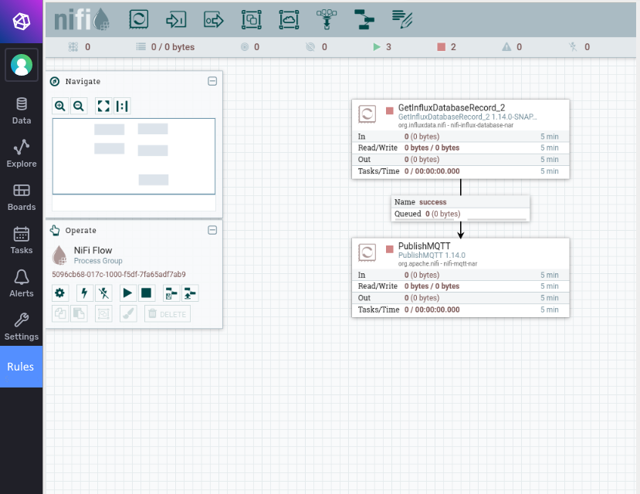Zoom out on the canvas

tap(79, 106)
